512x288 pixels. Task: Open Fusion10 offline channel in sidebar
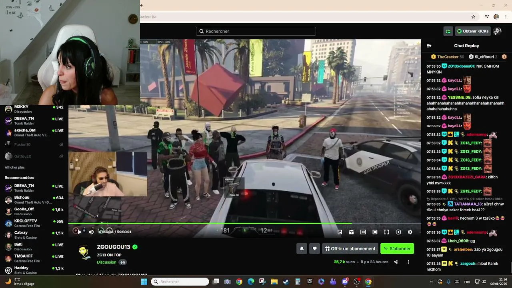point(34,144)
